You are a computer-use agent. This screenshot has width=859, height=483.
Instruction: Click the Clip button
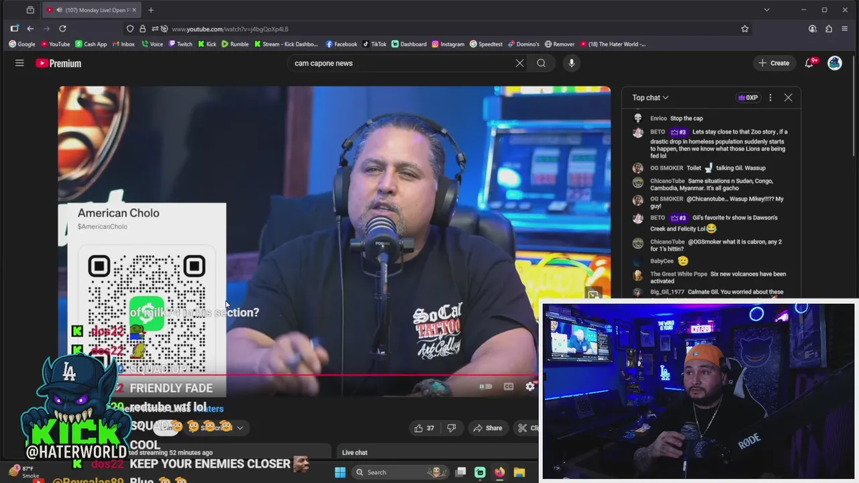528,428
